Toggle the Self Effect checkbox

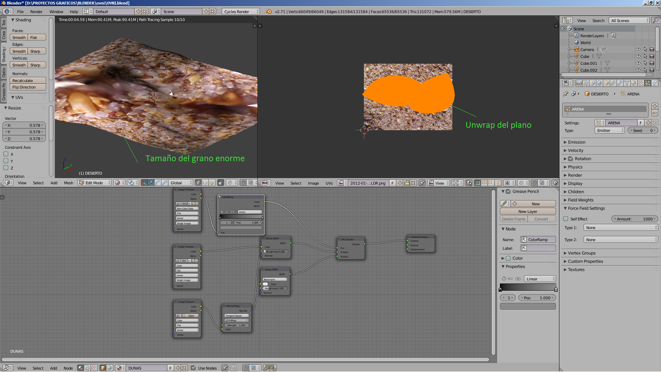click(566, 219)
